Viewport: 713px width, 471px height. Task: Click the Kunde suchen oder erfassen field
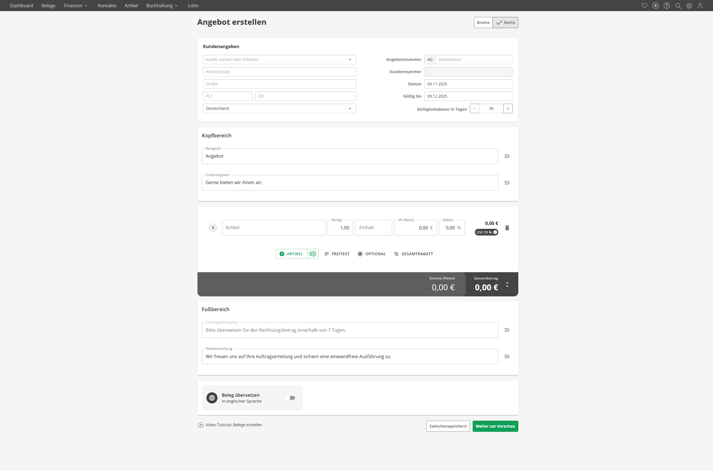275,60
